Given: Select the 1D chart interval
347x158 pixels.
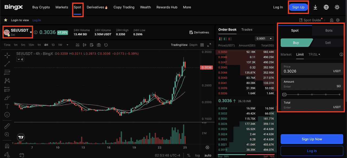Looking at the screenshot, I should (53, 45).
